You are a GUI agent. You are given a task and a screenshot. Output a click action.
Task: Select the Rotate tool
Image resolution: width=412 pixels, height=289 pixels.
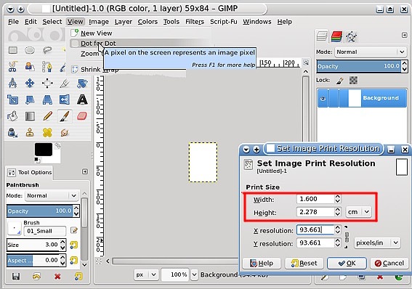[82, 84]
